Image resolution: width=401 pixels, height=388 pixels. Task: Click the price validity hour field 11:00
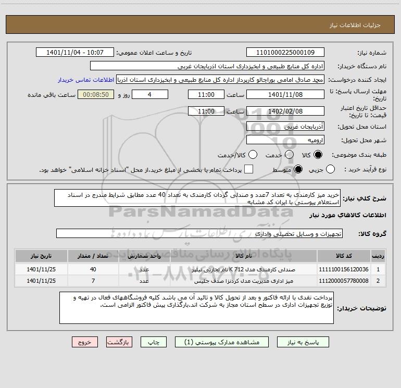click(x=206, y=111)
